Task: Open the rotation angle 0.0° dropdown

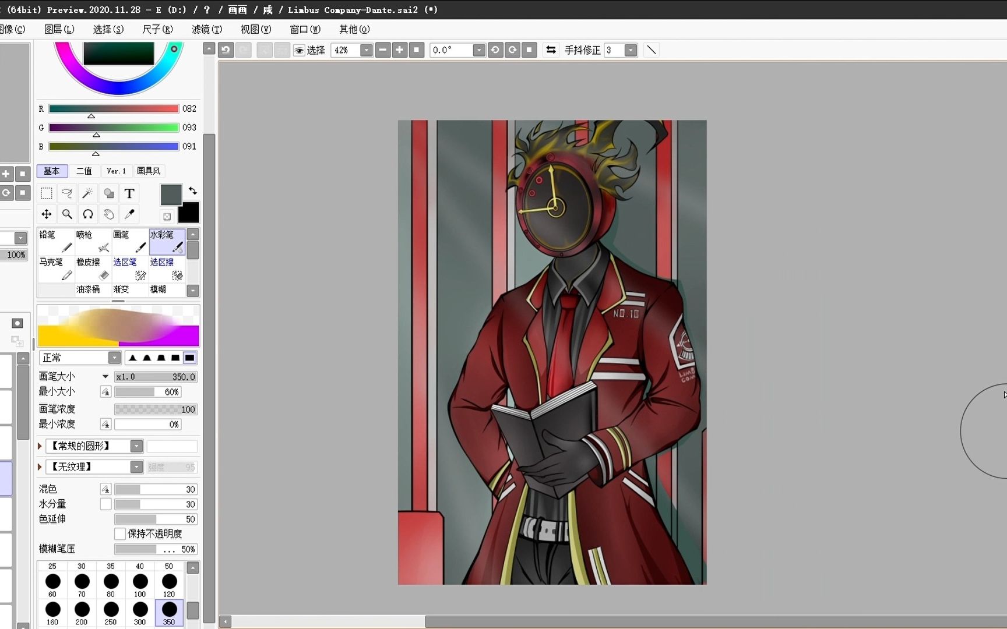Action: point(478,50)
